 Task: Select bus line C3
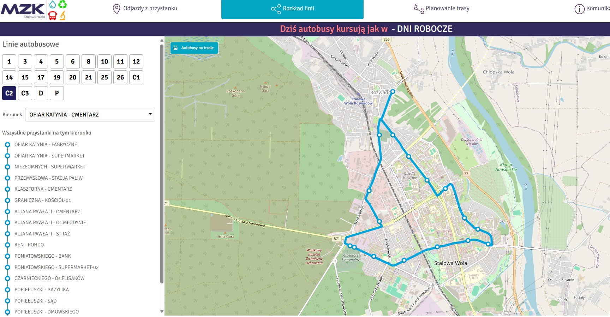[x=25, y=93]
